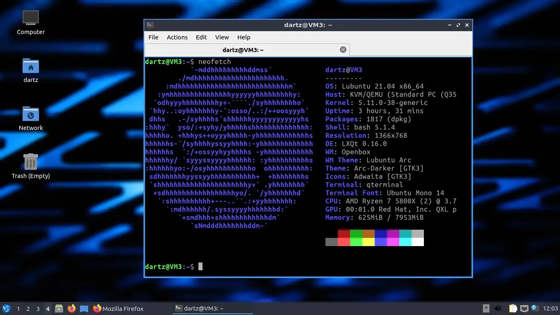Viewport: 560px width, 315px height.
Task: Switch to virtual desktop 1
Action: (18, 309)
